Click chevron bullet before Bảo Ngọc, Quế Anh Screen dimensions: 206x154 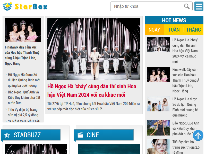6,92
